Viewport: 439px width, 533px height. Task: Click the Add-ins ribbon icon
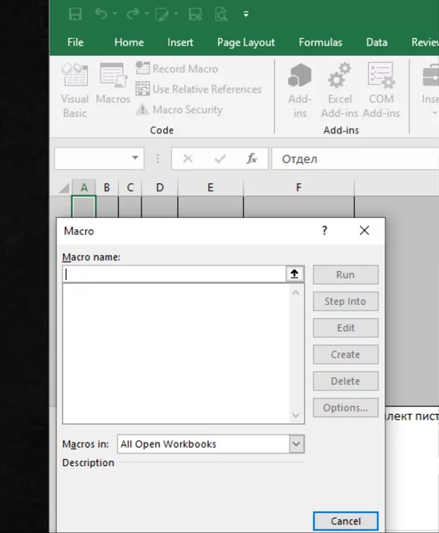(x=300, y=91)
